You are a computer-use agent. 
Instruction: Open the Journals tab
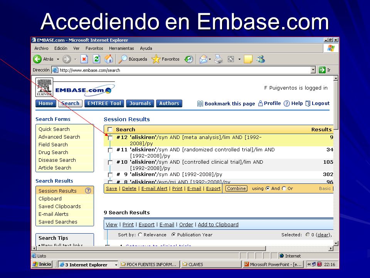[x=140, y=103]
